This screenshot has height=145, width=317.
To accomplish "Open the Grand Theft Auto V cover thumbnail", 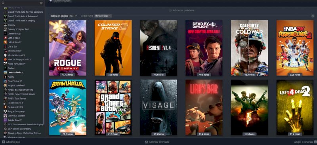I will [113, 107].
